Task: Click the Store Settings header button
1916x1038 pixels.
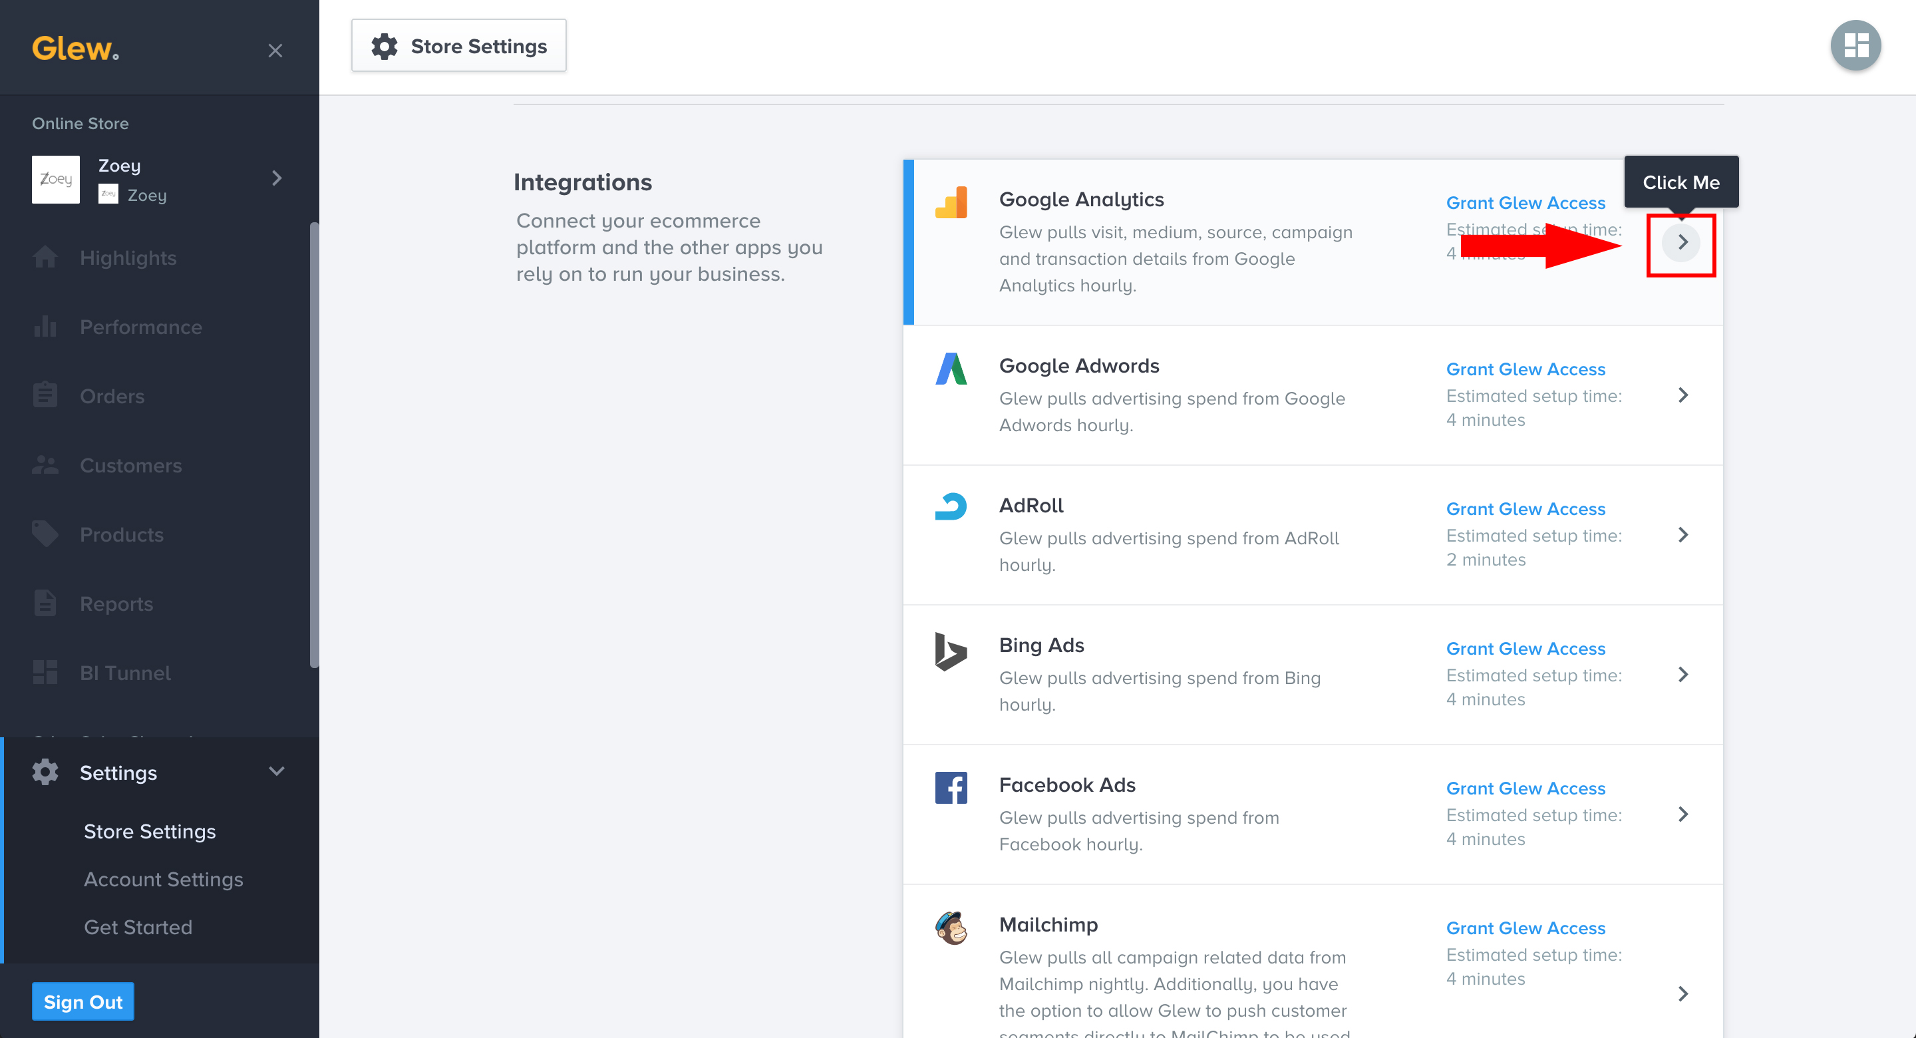Action: pyautogui.click(x=458, y=46)
